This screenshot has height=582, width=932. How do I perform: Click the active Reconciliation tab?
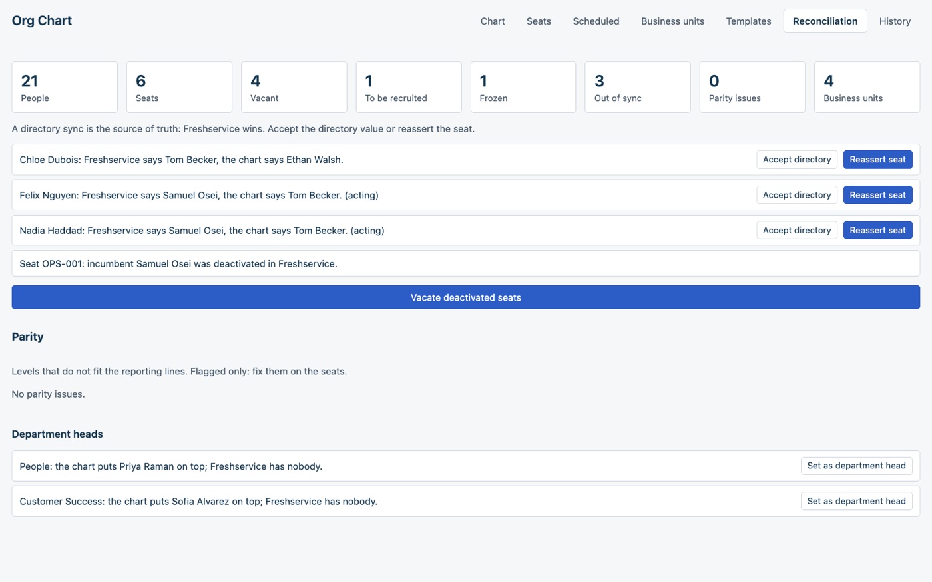point(825,21)
